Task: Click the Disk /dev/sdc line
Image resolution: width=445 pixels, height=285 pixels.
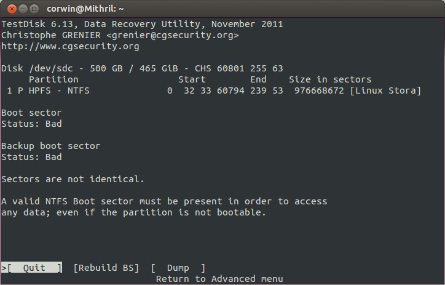Action: tap(142, 68)
